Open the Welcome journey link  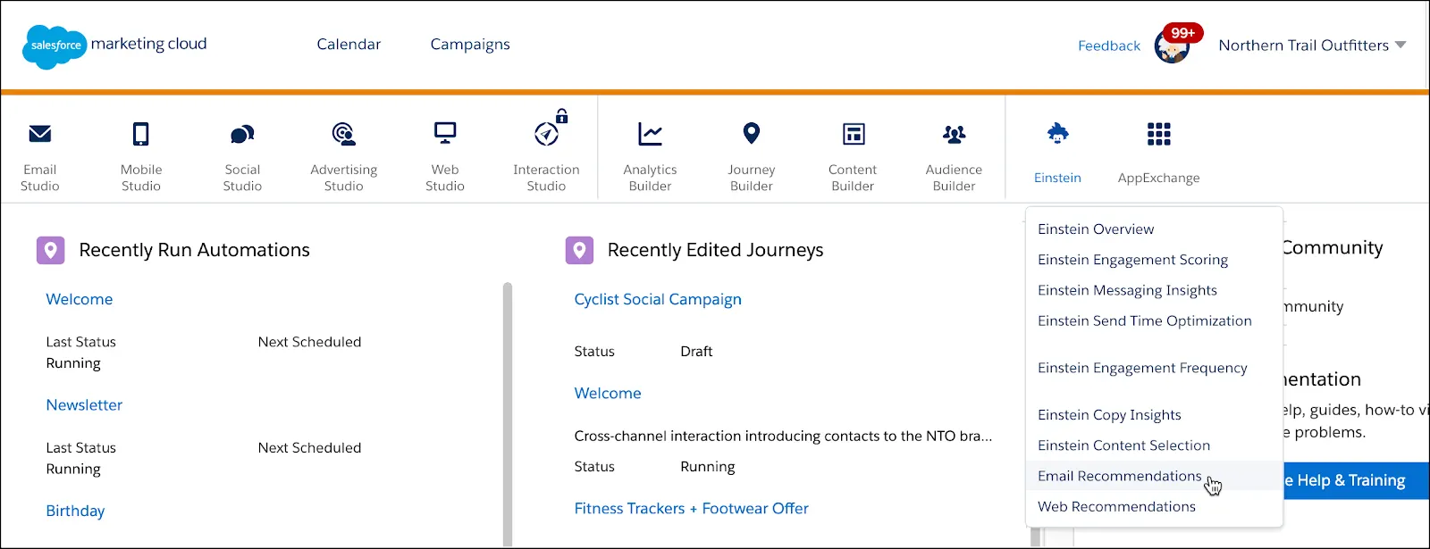pyautogui.click(x=608, y=394)
